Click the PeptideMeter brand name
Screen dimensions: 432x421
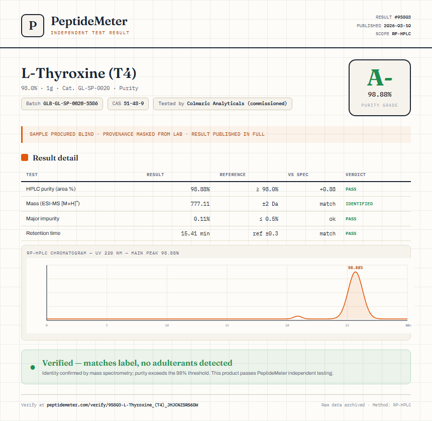89,21
